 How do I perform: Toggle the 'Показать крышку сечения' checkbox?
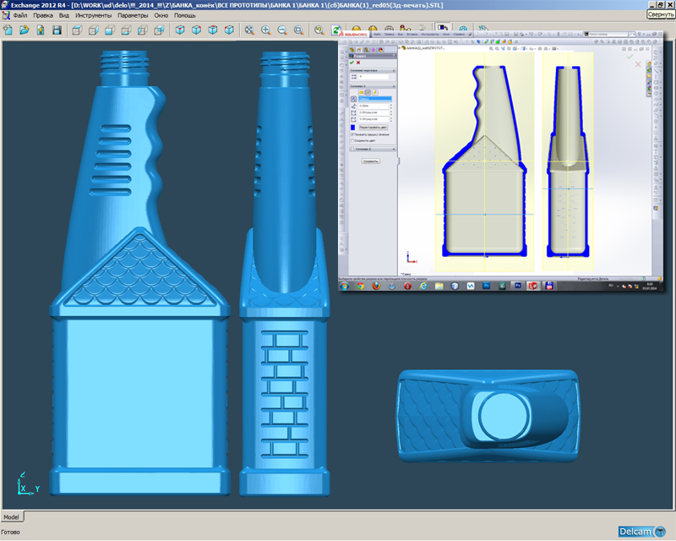(352, 134)
